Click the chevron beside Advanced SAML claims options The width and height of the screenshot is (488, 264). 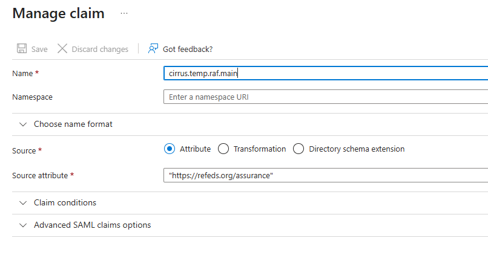tap(23, 225)
